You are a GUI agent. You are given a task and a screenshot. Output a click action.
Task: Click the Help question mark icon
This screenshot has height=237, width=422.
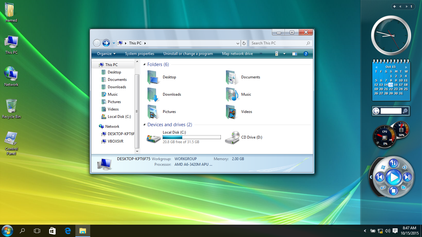point(306,54)
